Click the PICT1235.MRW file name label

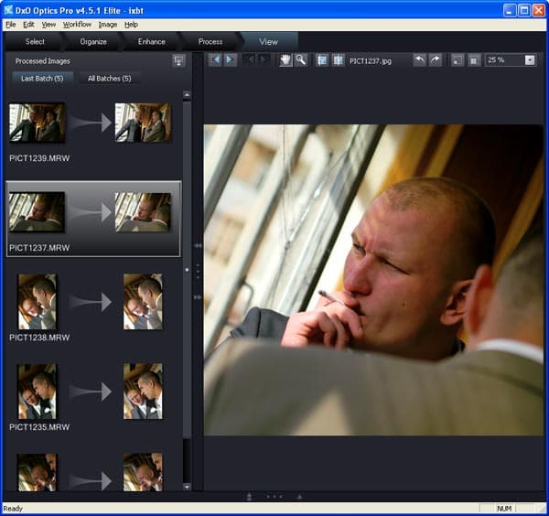39,427
